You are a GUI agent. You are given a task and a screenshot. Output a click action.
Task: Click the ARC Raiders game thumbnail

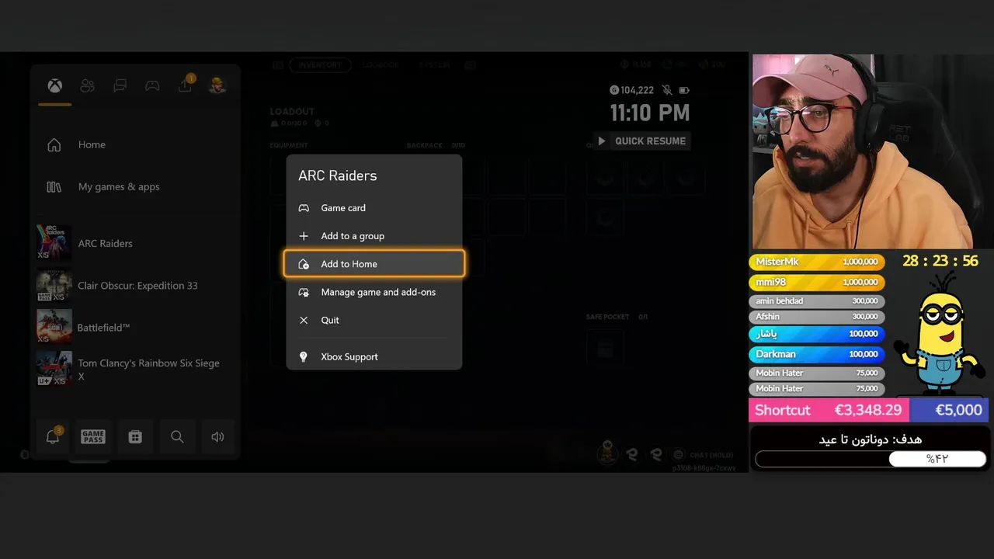(54, 243)
